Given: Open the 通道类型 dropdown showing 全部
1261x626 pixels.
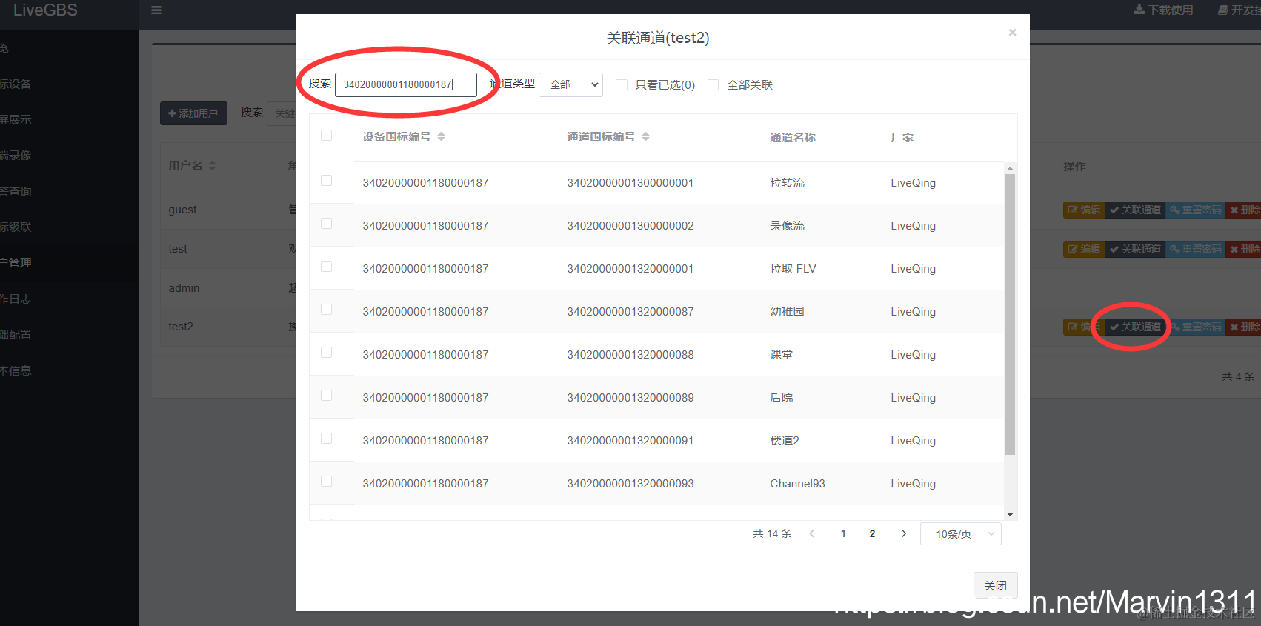Looking at the screenshot, I should (x=570, y=84).
